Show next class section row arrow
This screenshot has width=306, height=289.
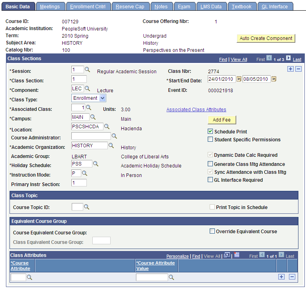click(x=288, y=58)
